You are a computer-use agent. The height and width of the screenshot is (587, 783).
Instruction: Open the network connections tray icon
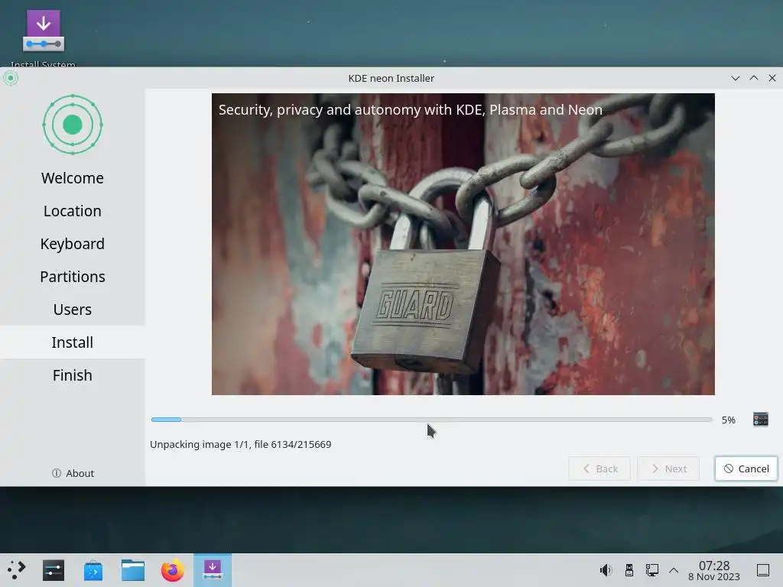pyautogui.click(x=651, y=570)
